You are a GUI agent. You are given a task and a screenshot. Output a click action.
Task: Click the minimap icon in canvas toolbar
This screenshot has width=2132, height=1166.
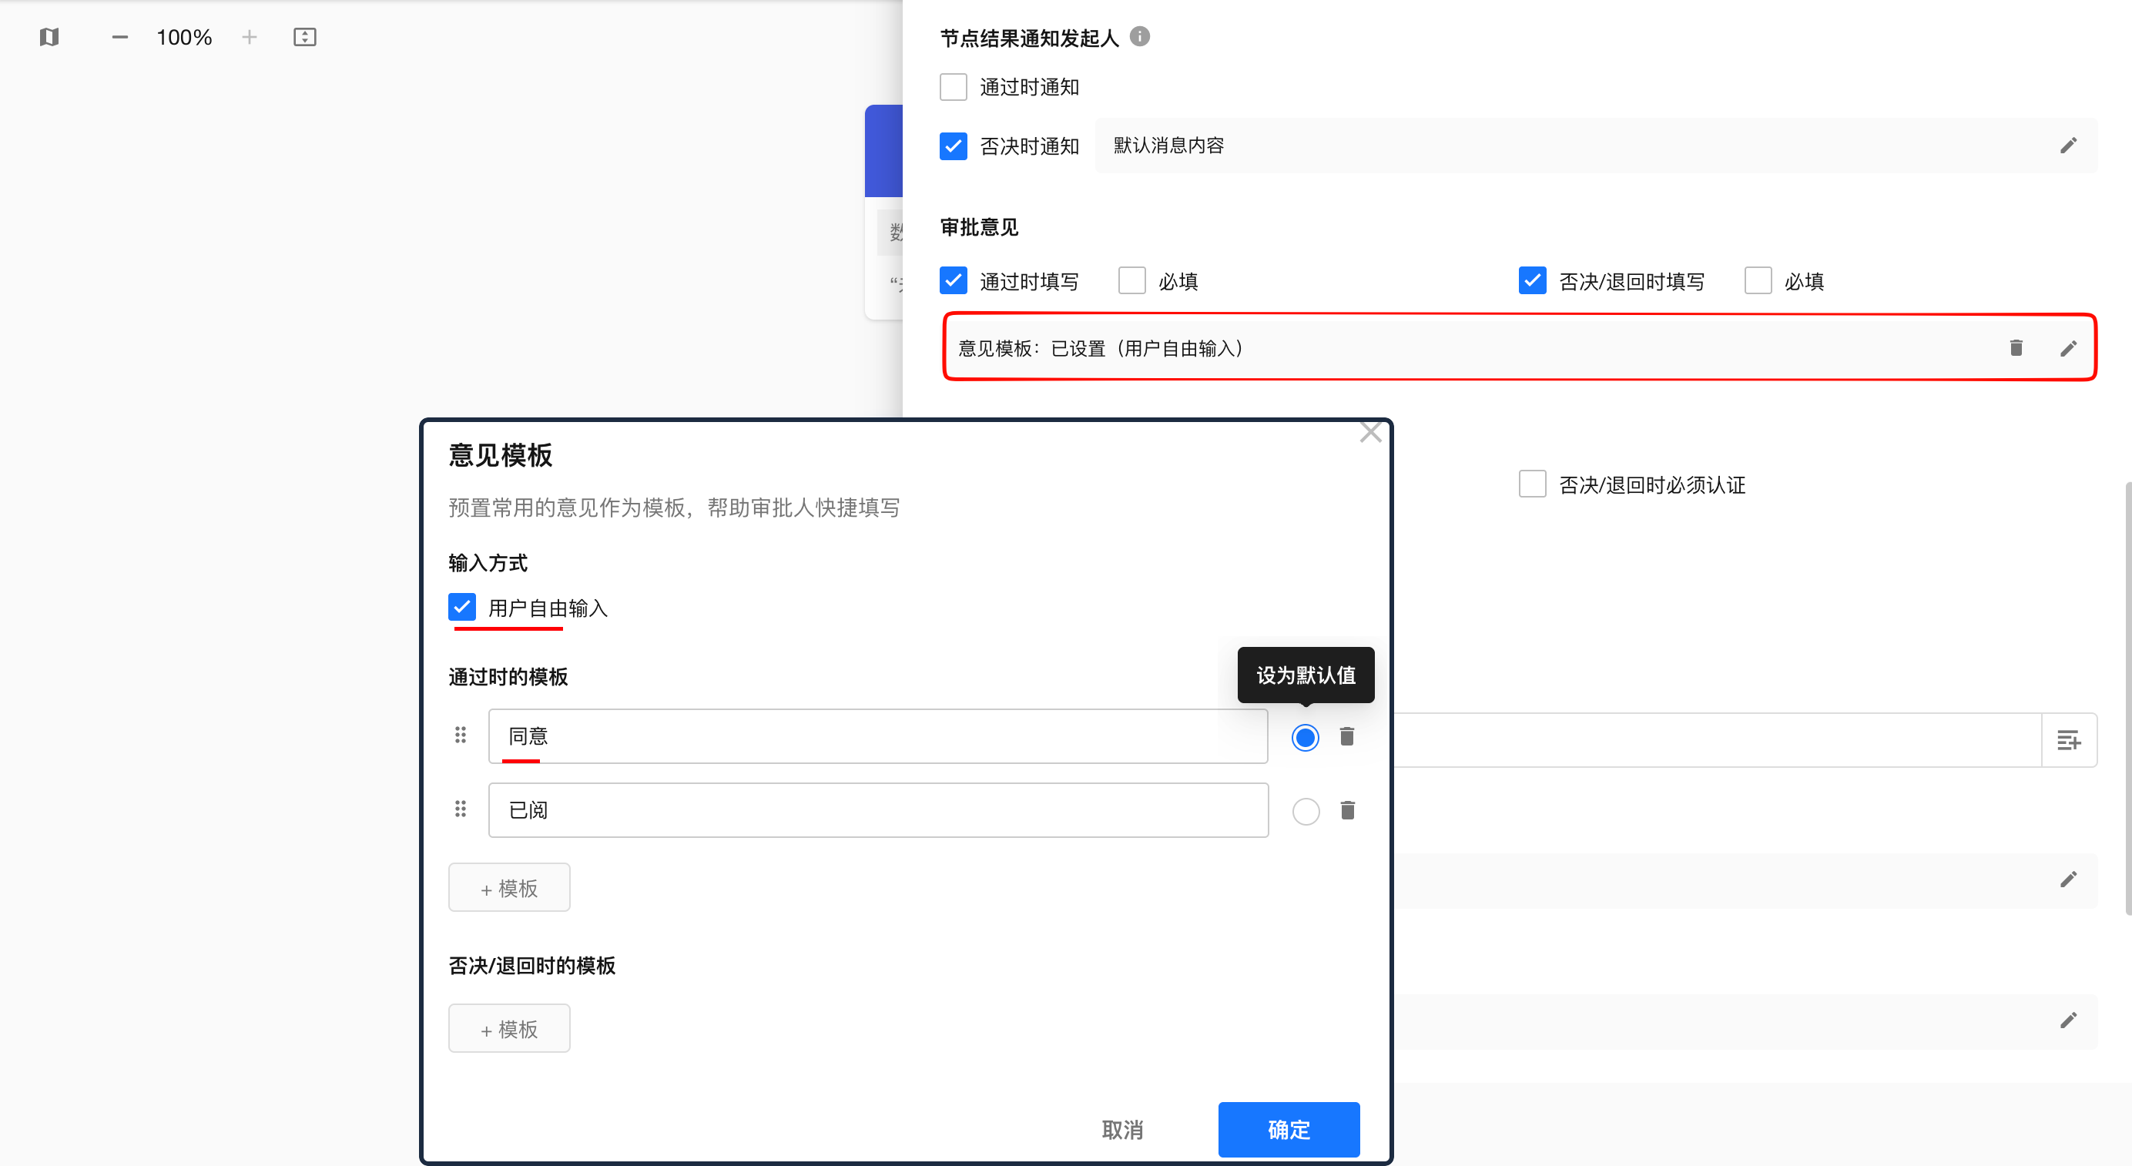click(x=49, y=37)
